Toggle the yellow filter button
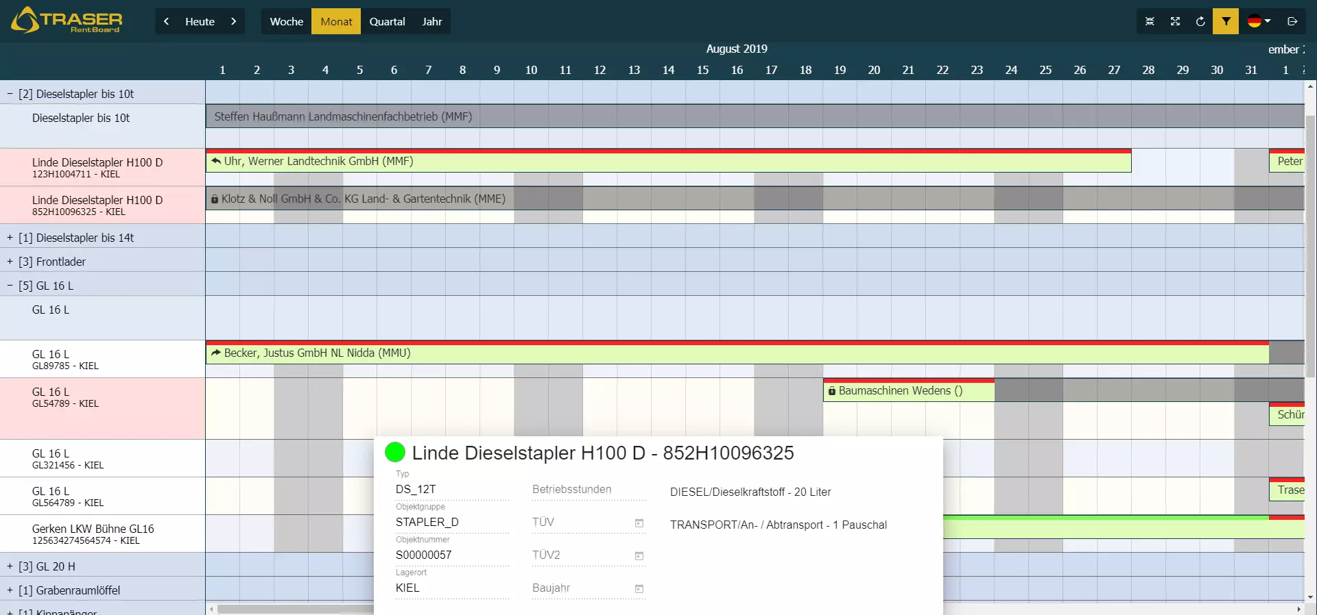 click(x=1226, y=21)
